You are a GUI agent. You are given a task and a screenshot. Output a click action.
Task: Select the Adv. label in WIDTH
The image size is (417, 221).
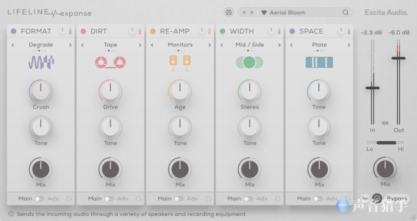(x=263, y=199)
